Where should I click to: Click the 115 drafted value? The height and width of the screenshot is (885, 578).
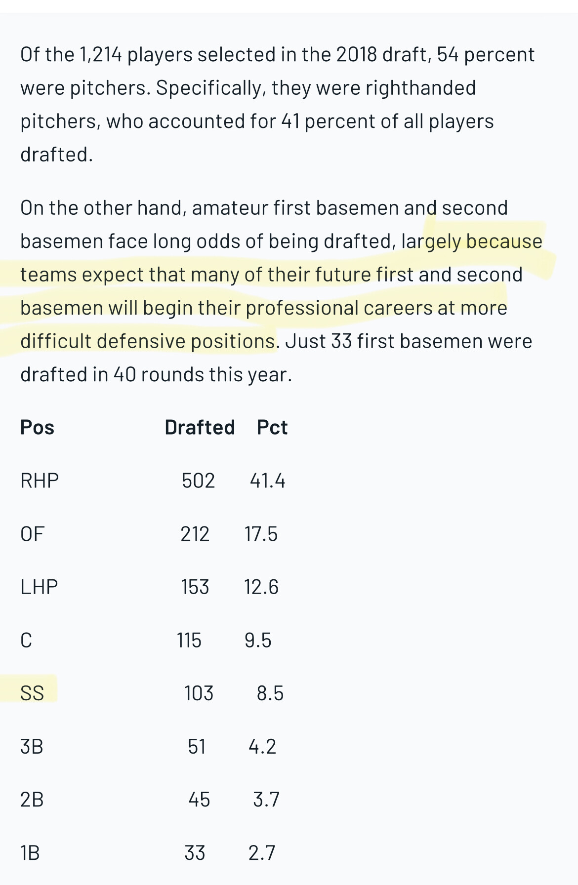pyautogui.click(x=189, y=641)
